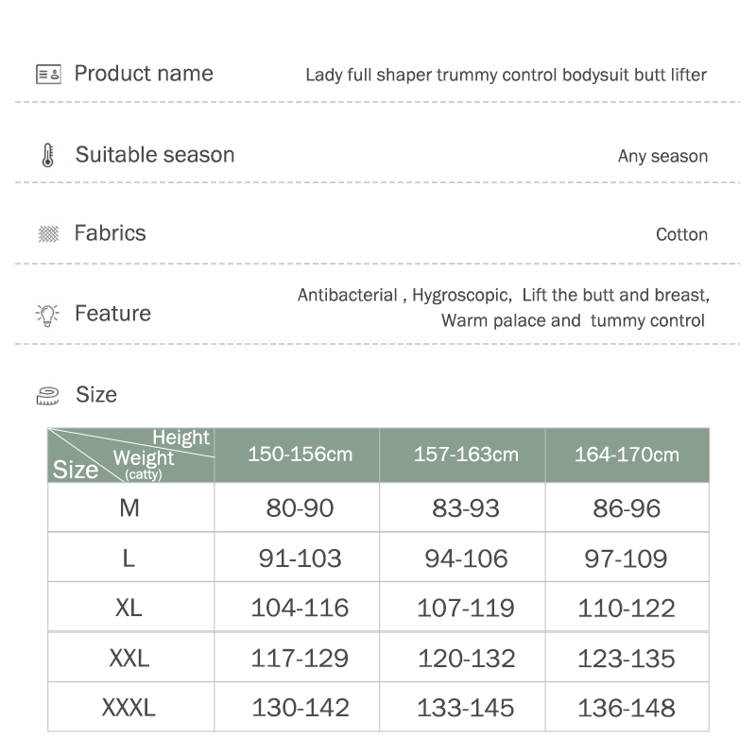
Task: Click the fabric weave texture icon
Action: (48, 233)
